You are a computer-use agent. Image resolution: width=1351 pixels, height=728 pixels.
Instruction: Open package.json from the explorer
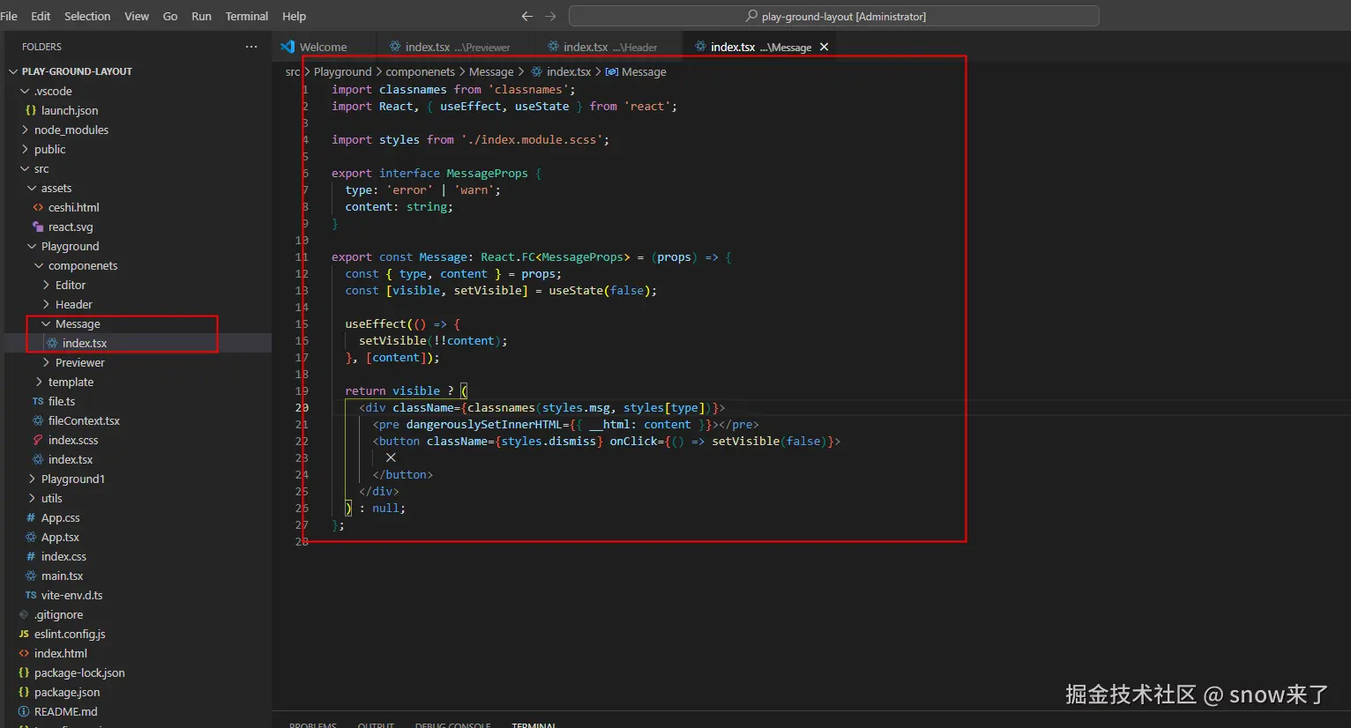point(67,692)
